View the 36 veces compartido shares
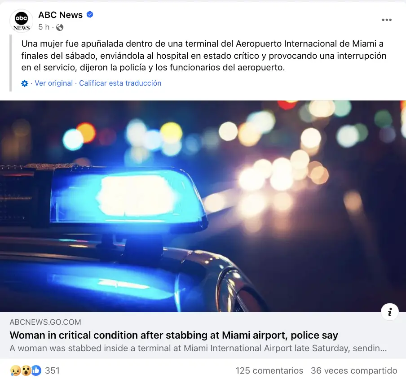The image size is (406, 379). [x=354, y=370]
